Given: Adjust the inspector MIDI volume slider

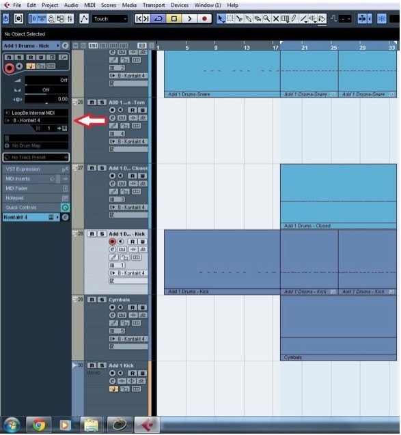Looking at the screenshot, I should 46,81.
